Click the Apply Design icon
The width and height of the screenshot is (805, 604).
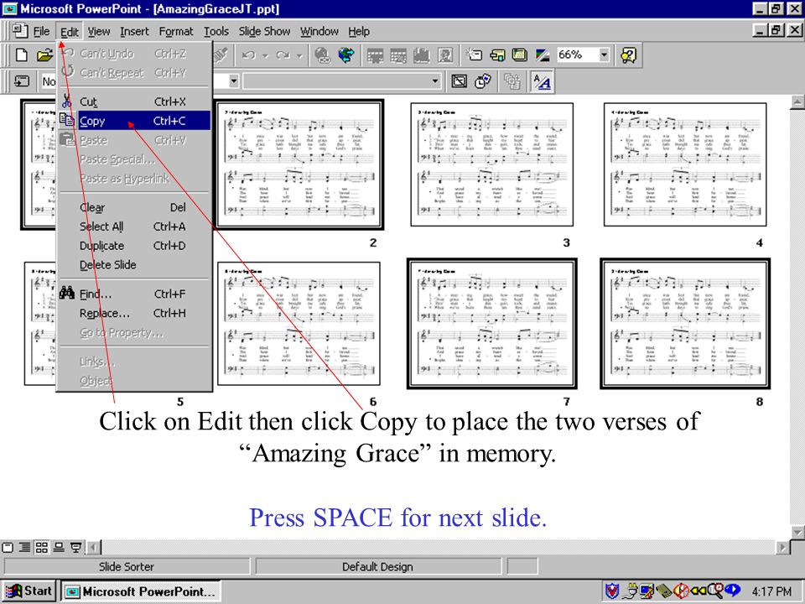(520, 55)
